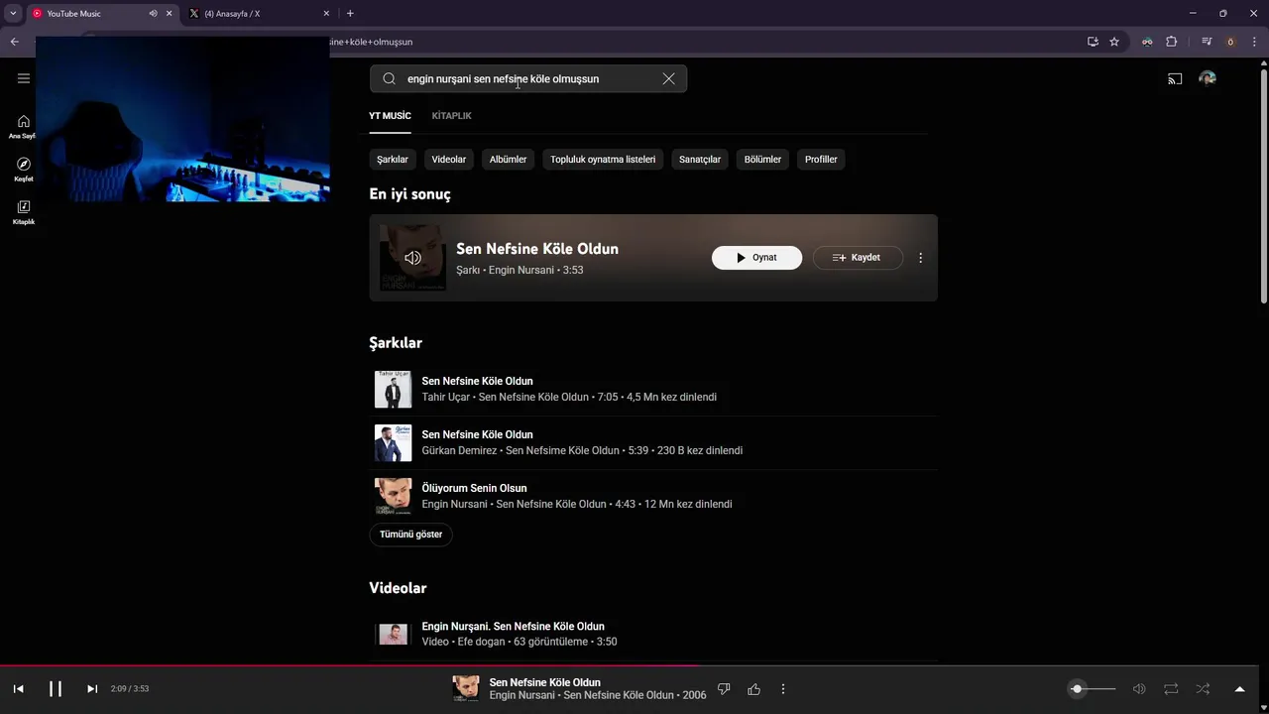Filter results by Profiller chip
Screen dimensions: 1269x714
pos(821,159)
